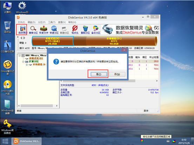This screenshot has height=145, width=194.
Task: Open the 帮助(H) menu
Action: 72,22
